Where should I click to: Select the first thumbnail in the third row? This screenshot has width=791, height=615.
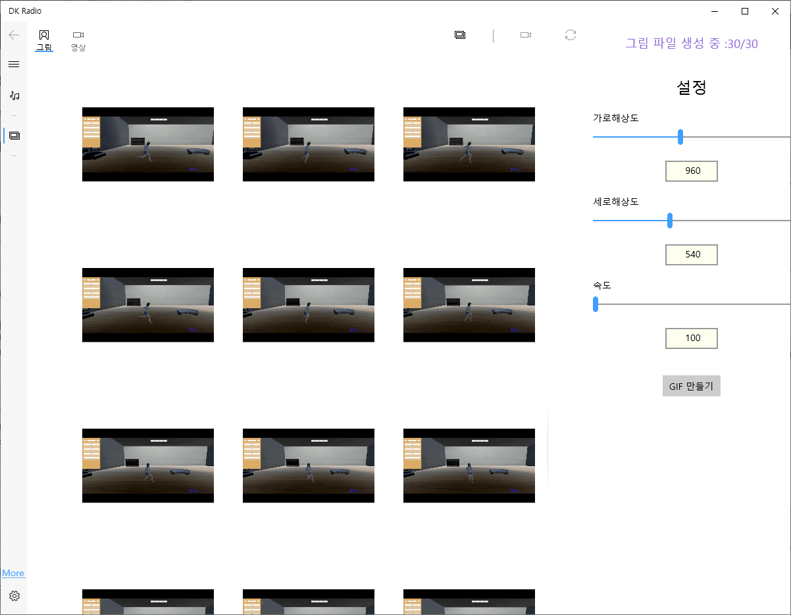[148, 466]
